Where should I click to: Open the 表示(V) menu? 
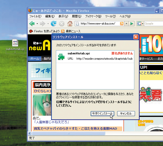pyautogui.click(x=63, y=16)
